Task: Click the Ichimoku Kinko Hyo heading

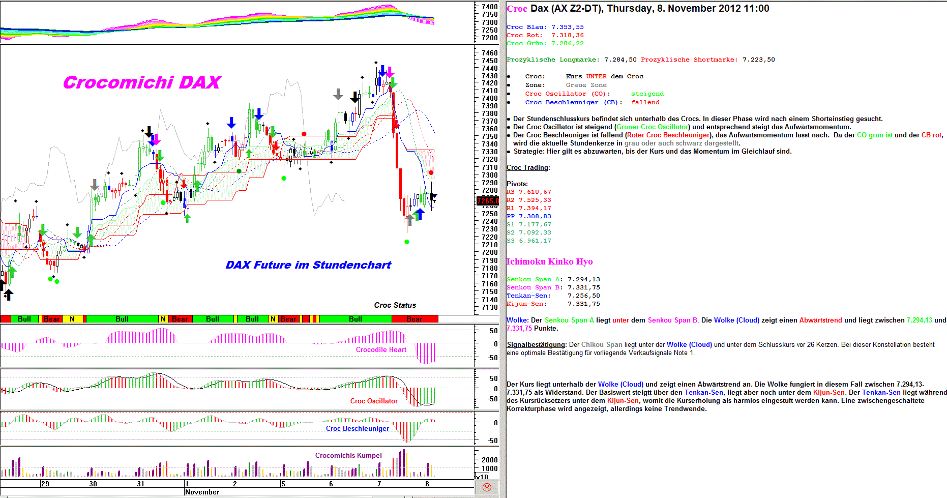Action: pyautogui.click(x=549, y=261)
